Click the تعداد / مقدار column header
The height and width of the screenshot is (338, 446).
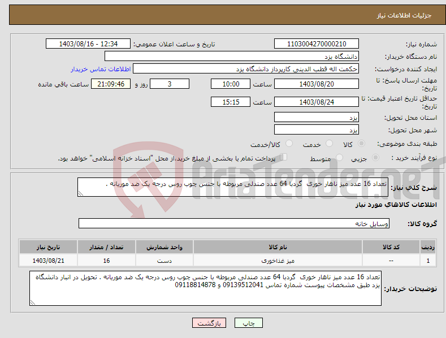[x=106, y=247]
